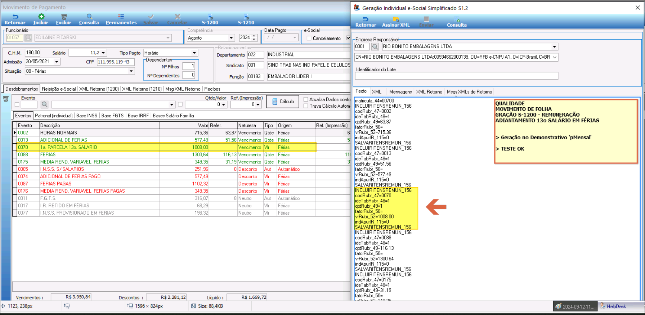Expand the certificate CN dropdown
Screen dimensions: 645x315
pos(555,57)
